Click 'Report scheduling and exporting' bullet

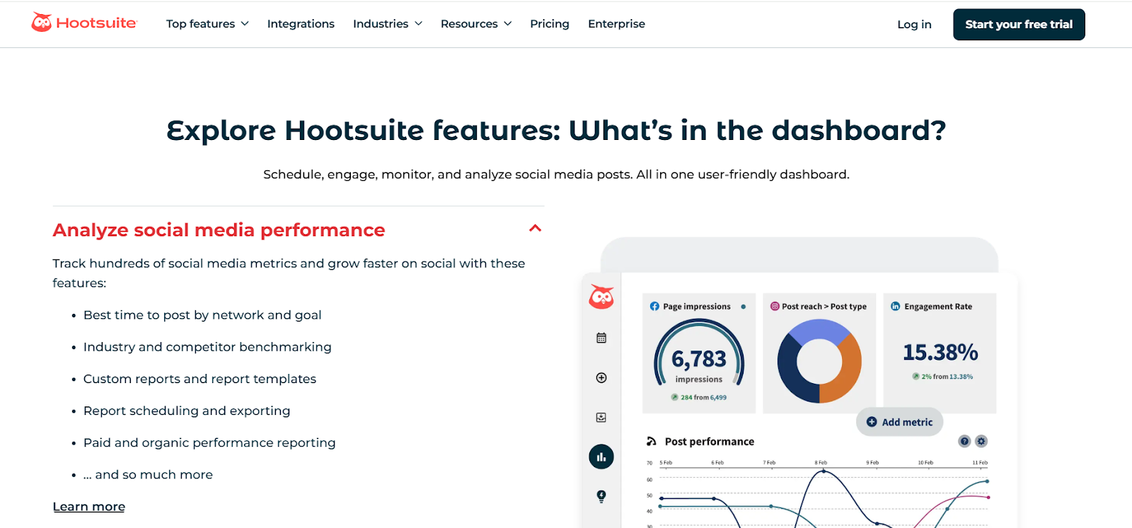coord(187,411)
